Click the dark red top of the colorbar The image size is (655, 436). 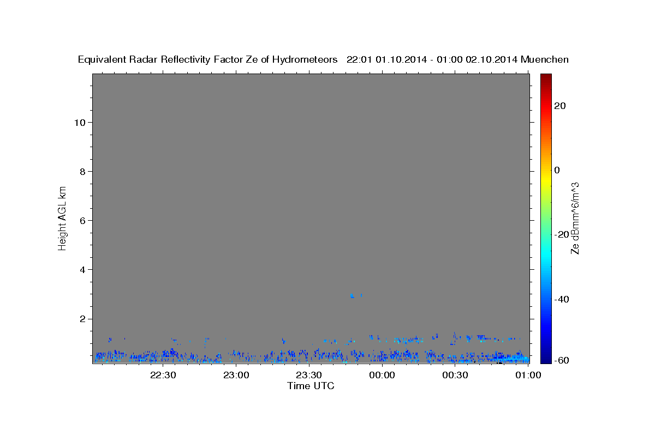tap(546, 78)
